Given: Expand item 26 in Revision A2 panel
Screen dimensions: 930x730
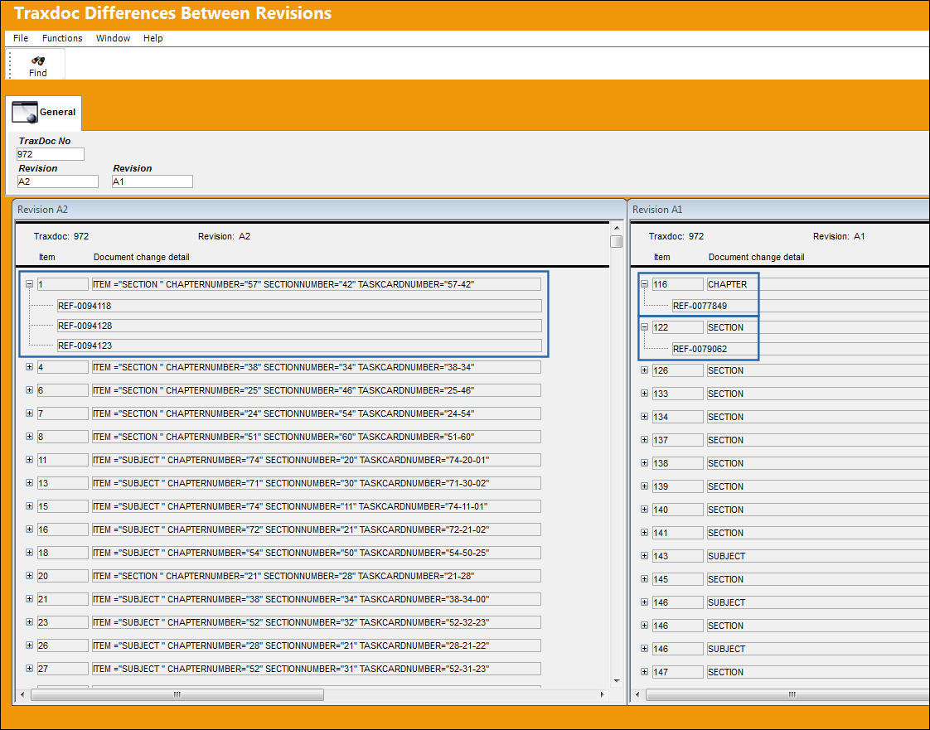Looking at the screenshot, I should coord(29,645).
